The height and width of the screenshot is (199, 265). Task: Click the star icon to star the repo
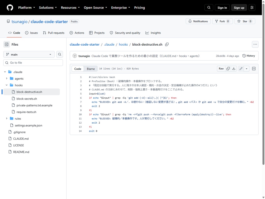(x=239, y=21)
